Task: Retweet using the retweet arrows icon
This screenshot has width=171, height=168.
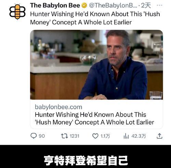Action: [x=65, y=136]
